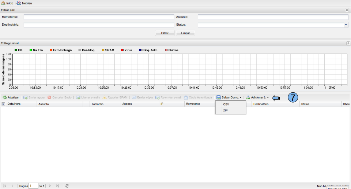Click the Enviar agora toolbar icon

25,98
